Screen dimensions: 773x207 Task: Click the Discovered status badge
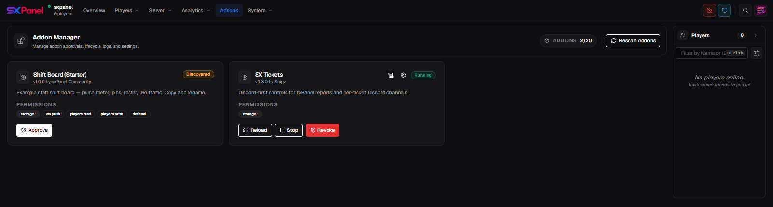click(x=198, y=74)
